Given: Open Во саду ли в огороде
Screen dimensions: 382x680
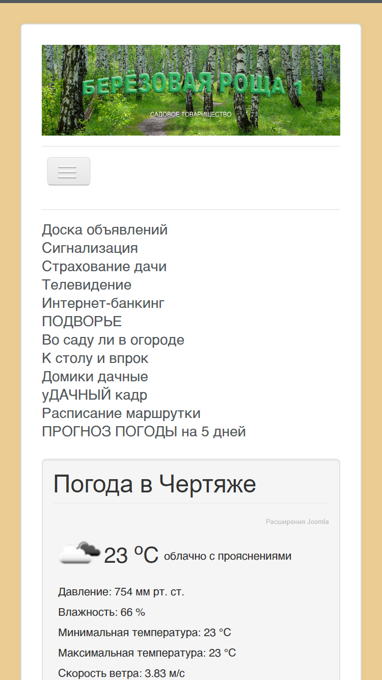Looking at the screenshot, I should tap(113, 340).
